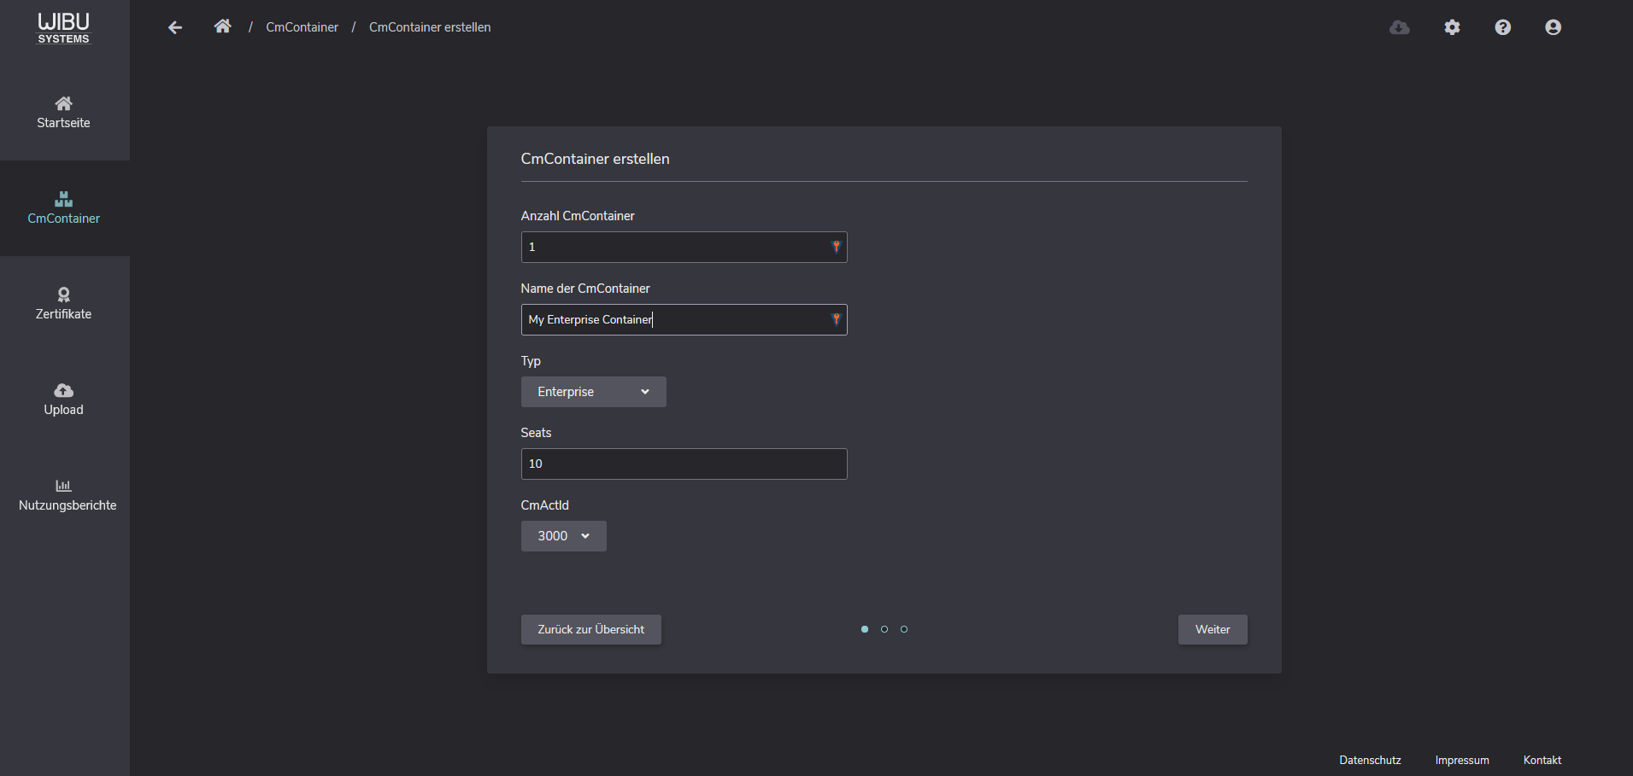Select the third wizard step dot

pyautogui.click(x=904, y=629)
